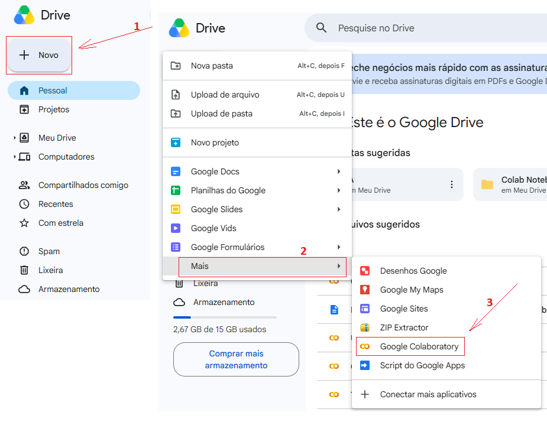Click the blue Docs file icon in list
Screen dimensions: 547x425
pos(334,310)
